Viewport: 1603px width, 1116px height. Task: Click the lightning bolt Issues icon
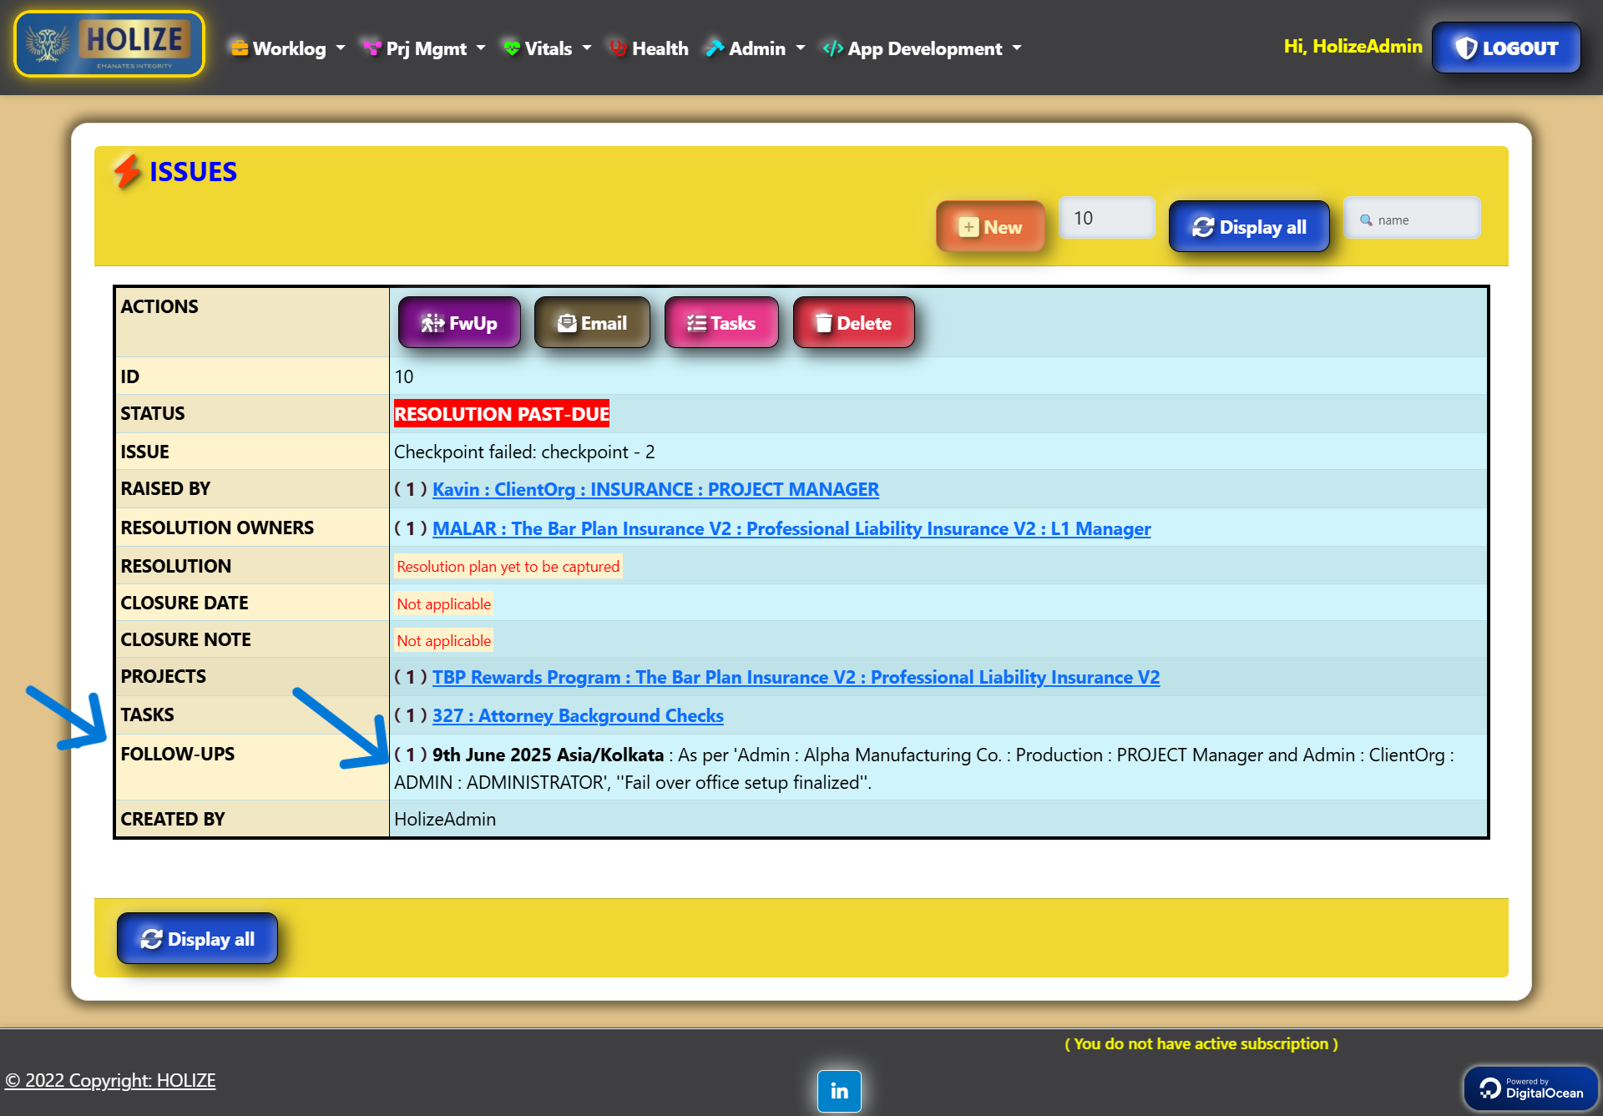click(x=127, y=171)
